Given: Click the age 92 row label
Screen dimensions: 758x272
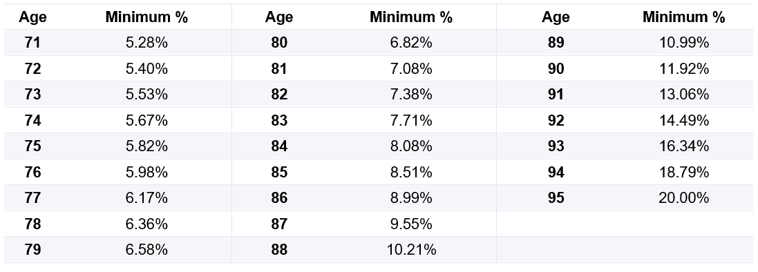Looking at the screenshot, I should coord(556,120).
